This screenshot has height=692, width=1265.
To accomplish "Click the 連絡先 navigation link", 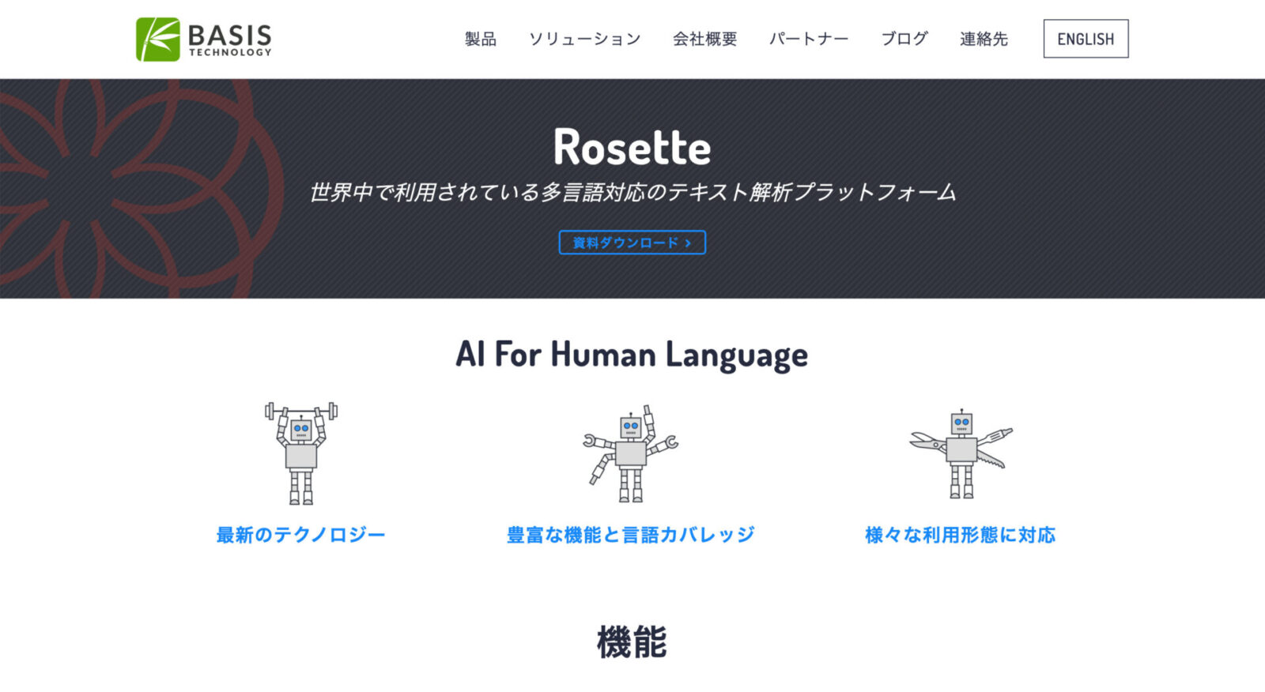I will (984, 39).
